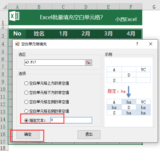Click the Excel logo in the banner
This screenshot has height=151, width=160.
pos(14,16)
